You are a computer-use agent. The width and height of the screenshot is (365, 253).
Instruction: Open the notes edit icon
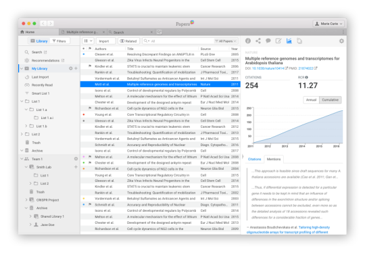click(278, 41)
